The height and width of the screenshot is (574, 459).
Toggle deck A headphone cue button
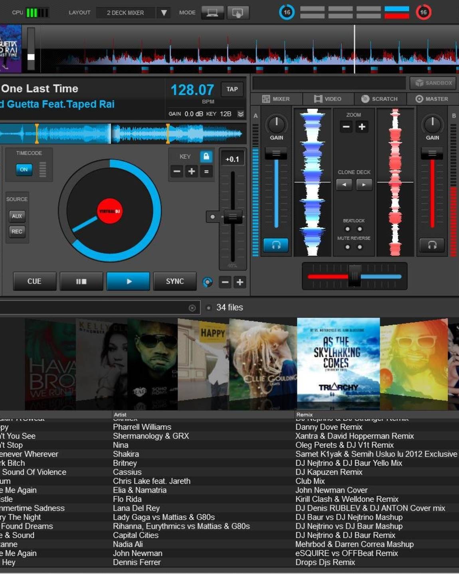(x=276, y=245)
